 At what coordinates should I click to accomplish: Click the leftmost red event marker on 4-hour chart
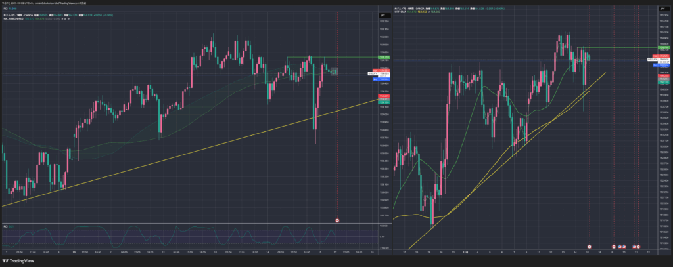589,247
